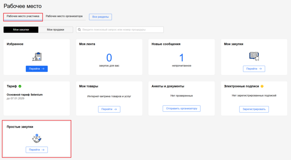Click Перейти in the Мои закупки card
Screen dimensions: 291x160
pos(254,69)
